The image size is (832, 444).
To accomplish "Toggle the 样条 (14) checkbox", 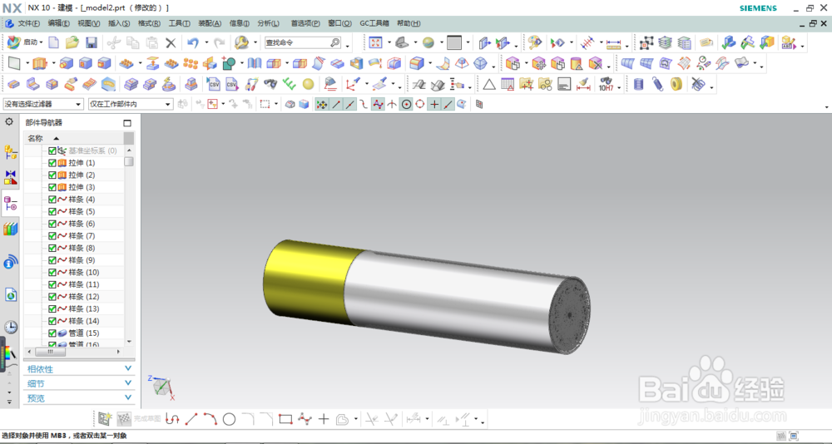I will click(52, 321).
